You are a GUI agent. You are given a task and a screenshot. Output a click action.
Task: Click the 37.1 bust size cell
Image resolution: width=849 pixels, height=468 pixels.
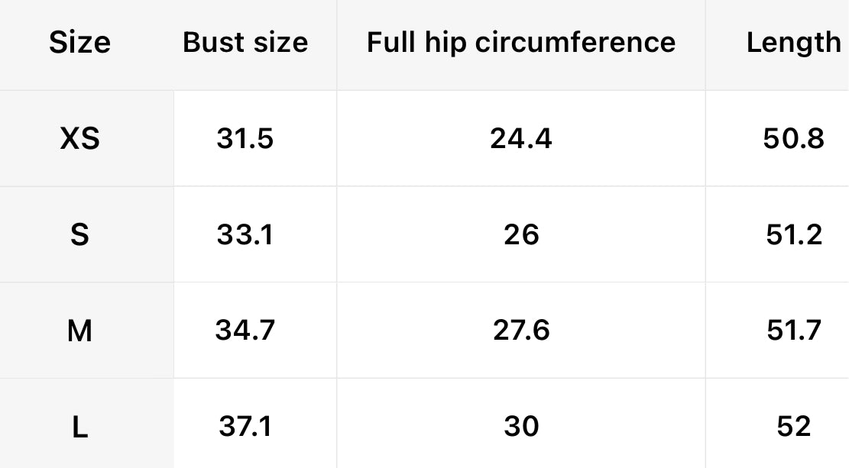coord(245,427)
